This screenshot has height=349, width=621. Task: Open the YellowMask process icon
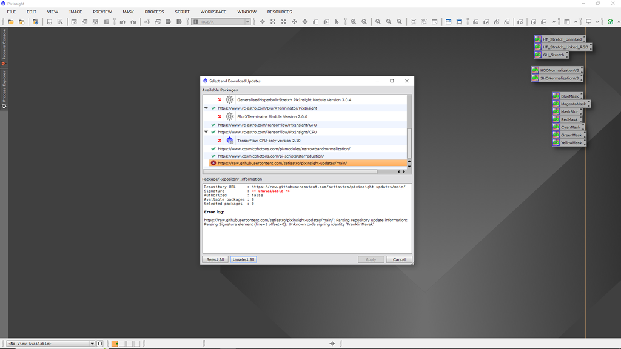[569, 143]
